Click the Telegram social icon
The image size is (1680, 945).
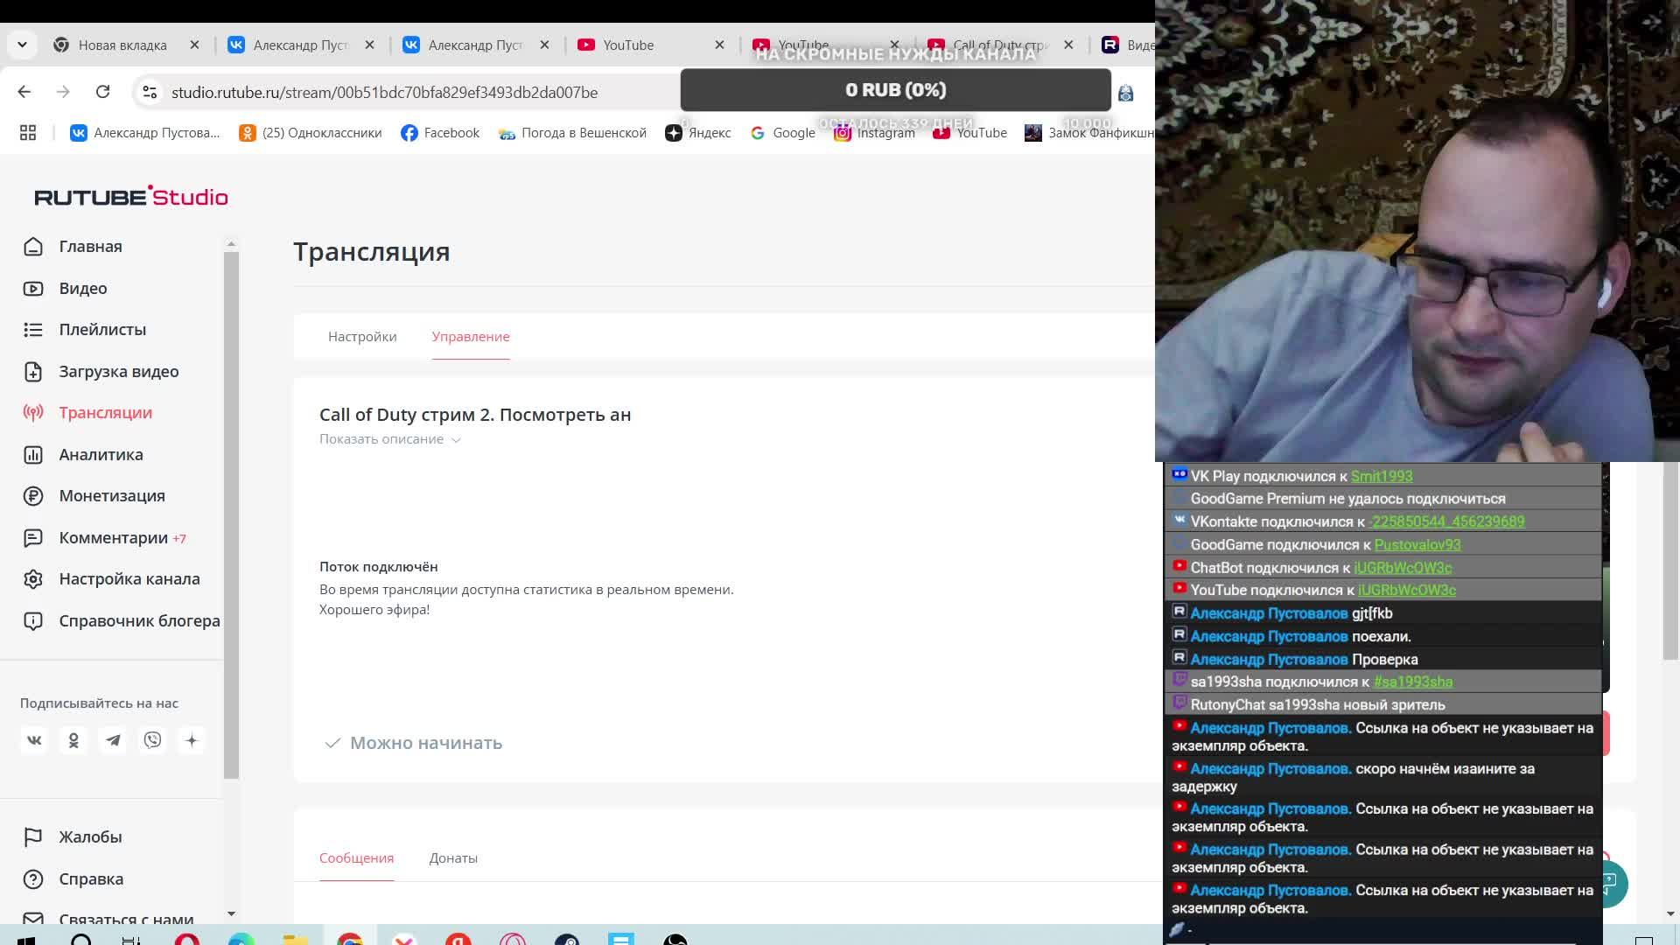coord(113,740)
